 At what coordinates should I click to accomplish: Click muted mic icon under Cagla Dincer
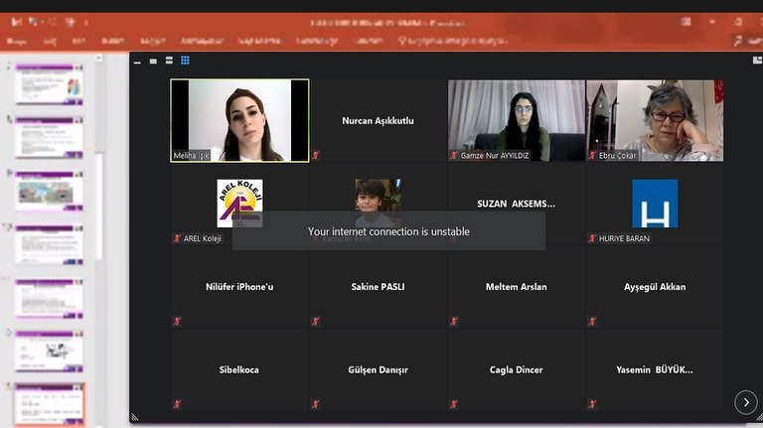(454, 404)
